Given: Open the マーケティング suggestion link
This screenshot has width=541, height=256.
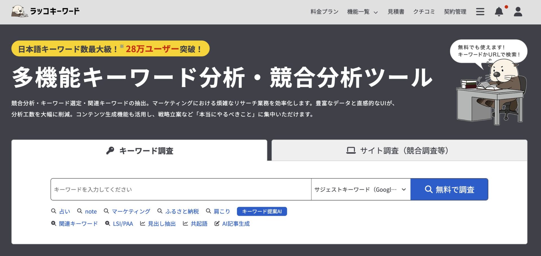Looking at the screenshot, I should [131, 211].
